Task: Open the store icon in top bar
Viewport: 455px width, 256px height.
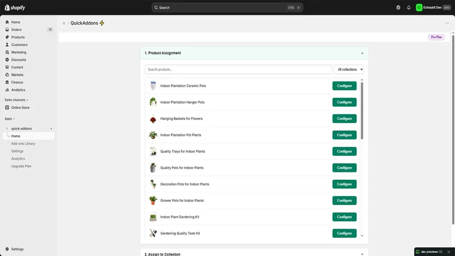Action: point(398,7)
